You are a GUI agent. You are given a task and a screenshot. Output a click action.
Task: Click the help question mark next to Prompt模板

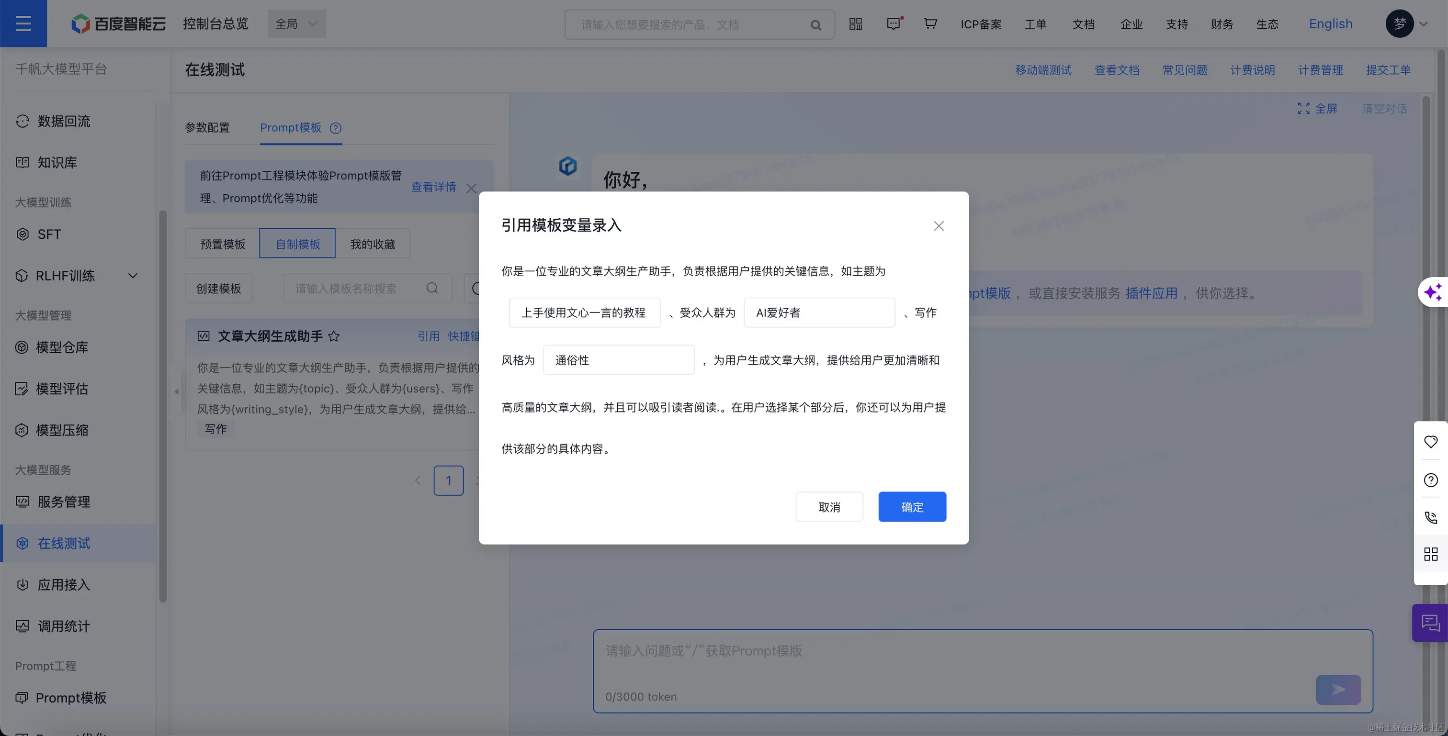click(336, 128)
